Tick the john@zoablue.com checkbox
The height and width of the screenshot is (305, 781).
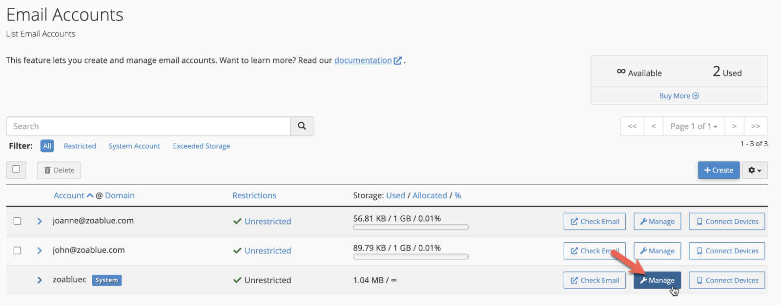pos(18,250)
